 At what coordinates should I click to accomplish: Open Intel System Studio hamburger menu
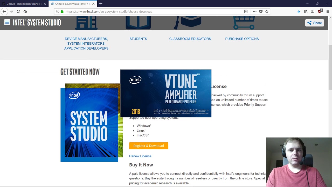click(7, 22)
